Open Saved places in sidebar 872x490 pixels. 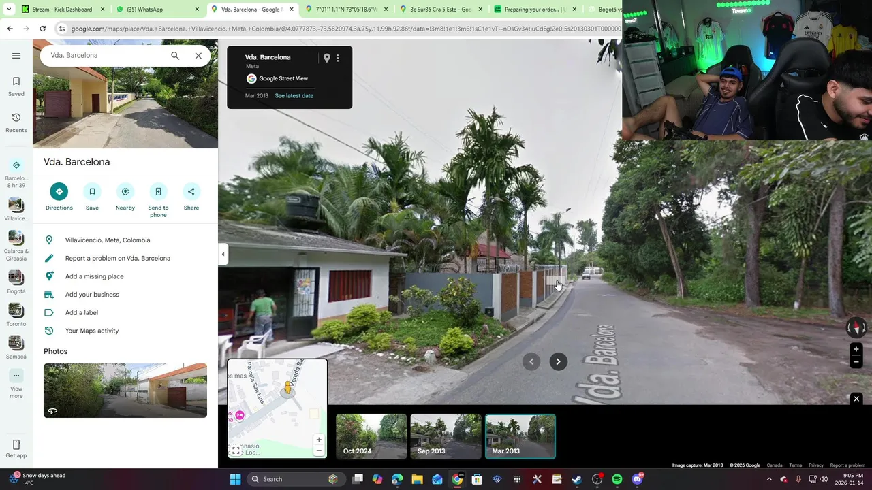[x=16, y=86]
